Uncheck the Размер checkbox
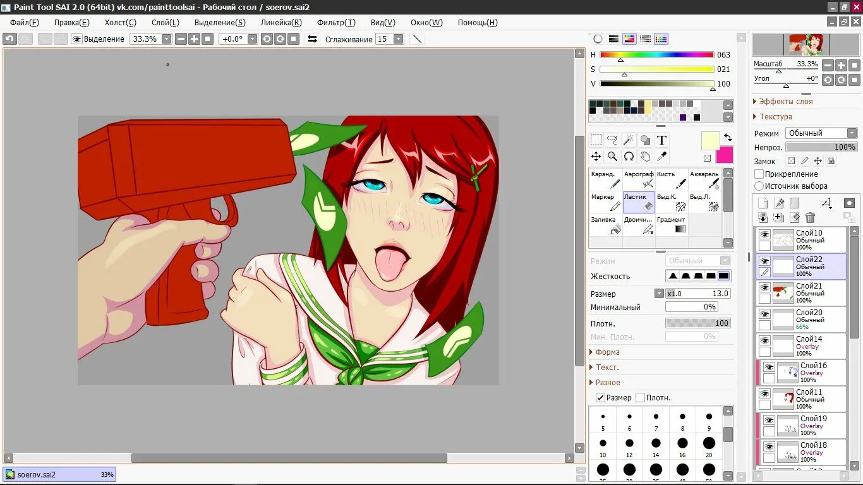Screen dimensions: 863x485 [600, 397]
